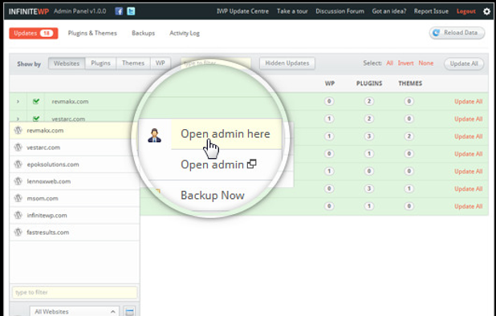Click Update All in row with 2 themes
This screenshot has height=316, width=496.
click(469, 136)
